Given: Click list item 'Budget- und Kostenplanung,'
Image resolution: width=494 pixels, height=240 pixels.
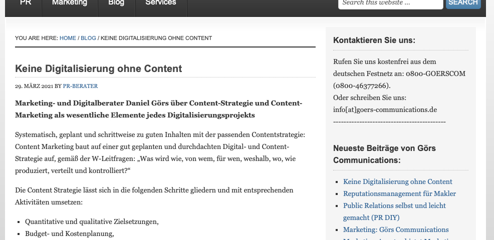Looking at the screenshot, I should [69, 233].
